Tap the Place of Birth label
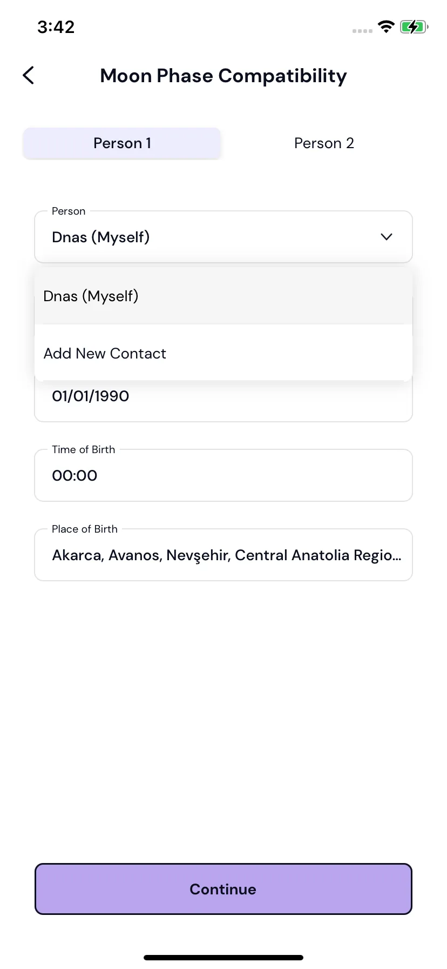 [85, 529]
